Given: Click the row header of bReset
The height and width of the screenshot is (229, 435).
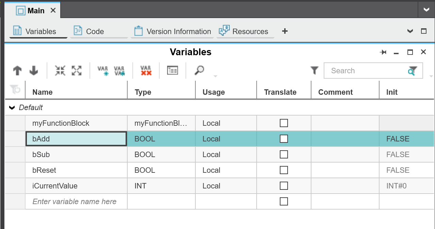Looking at the screenshot, I should [15, 170].
